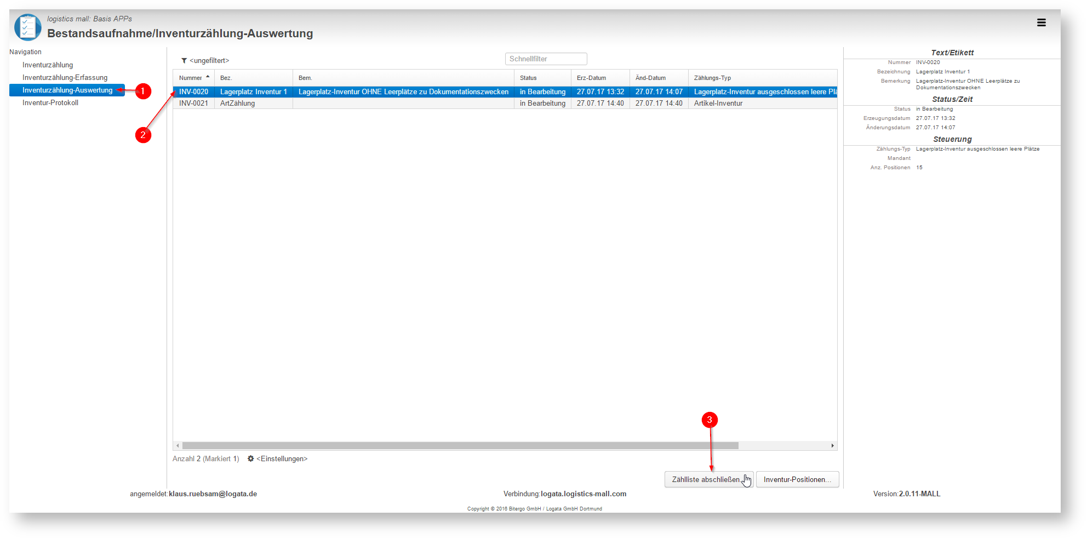
Task: Click the Lagerplatz Inventur 1 cell
Action: pyautogui.click(x=254, y=92)
